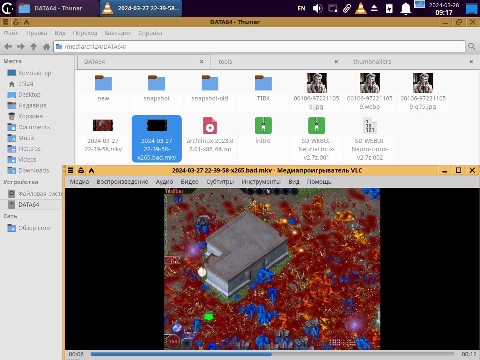Screen dimensions: 480x360
Task: Open VLC Инструменты menu
Action: [x=261, y=182]
